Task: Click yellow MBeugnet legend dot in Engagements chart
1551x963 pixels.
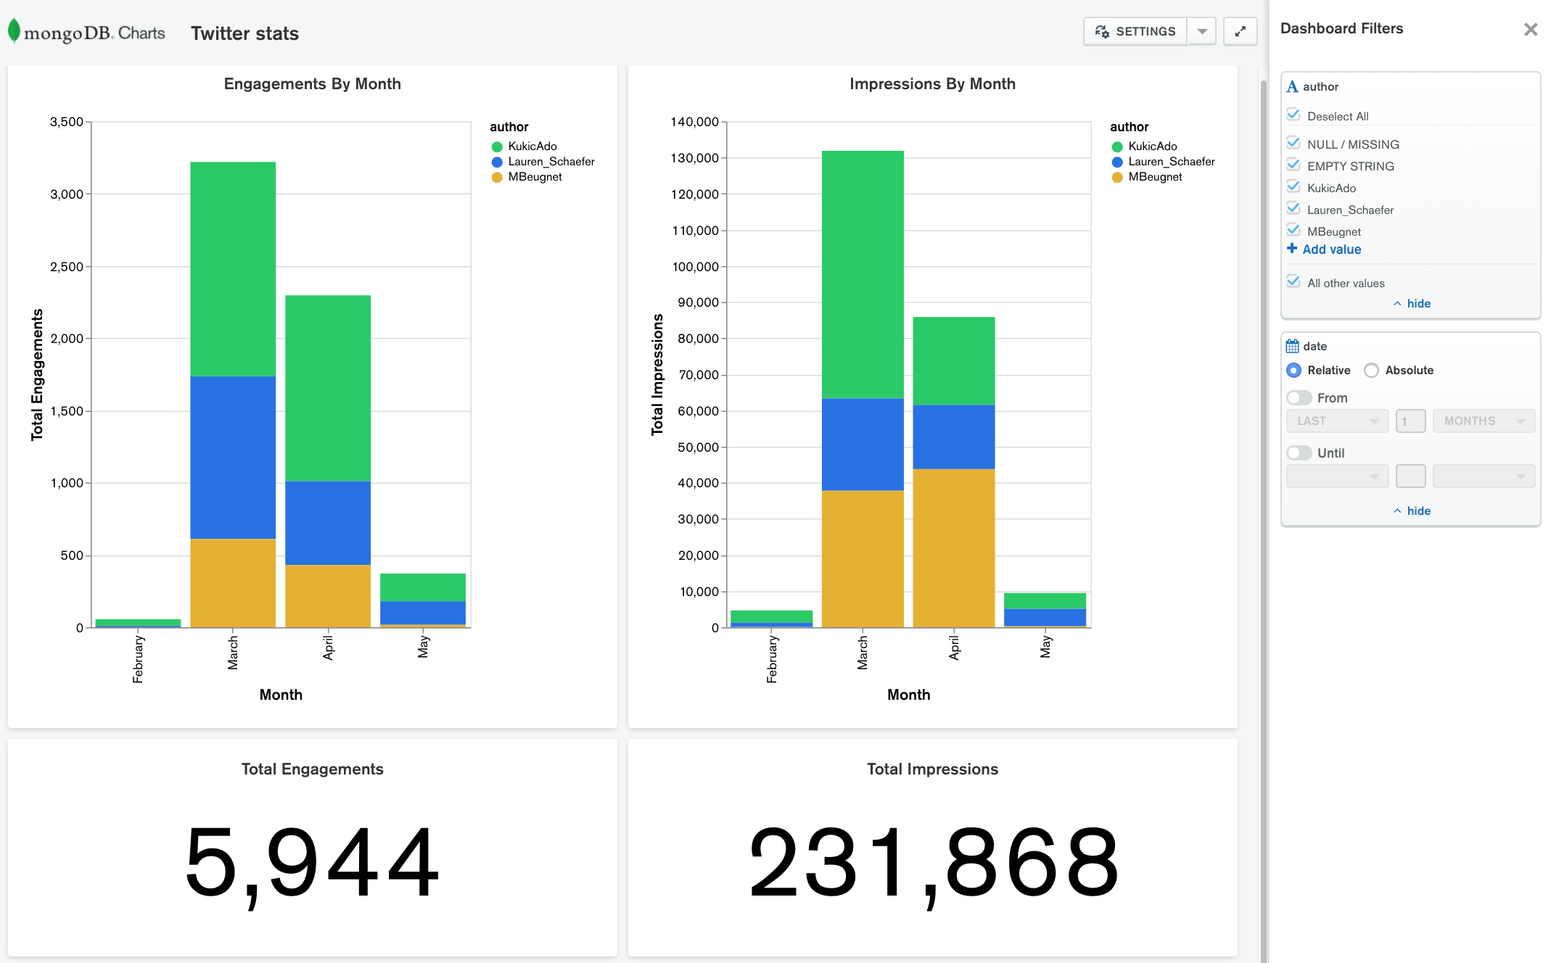Action: (497, 177)
